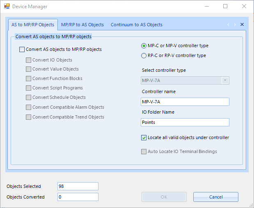Maximize the Device Manager window
The height and width of the screenshot is (208, 254).
(225, 6)
